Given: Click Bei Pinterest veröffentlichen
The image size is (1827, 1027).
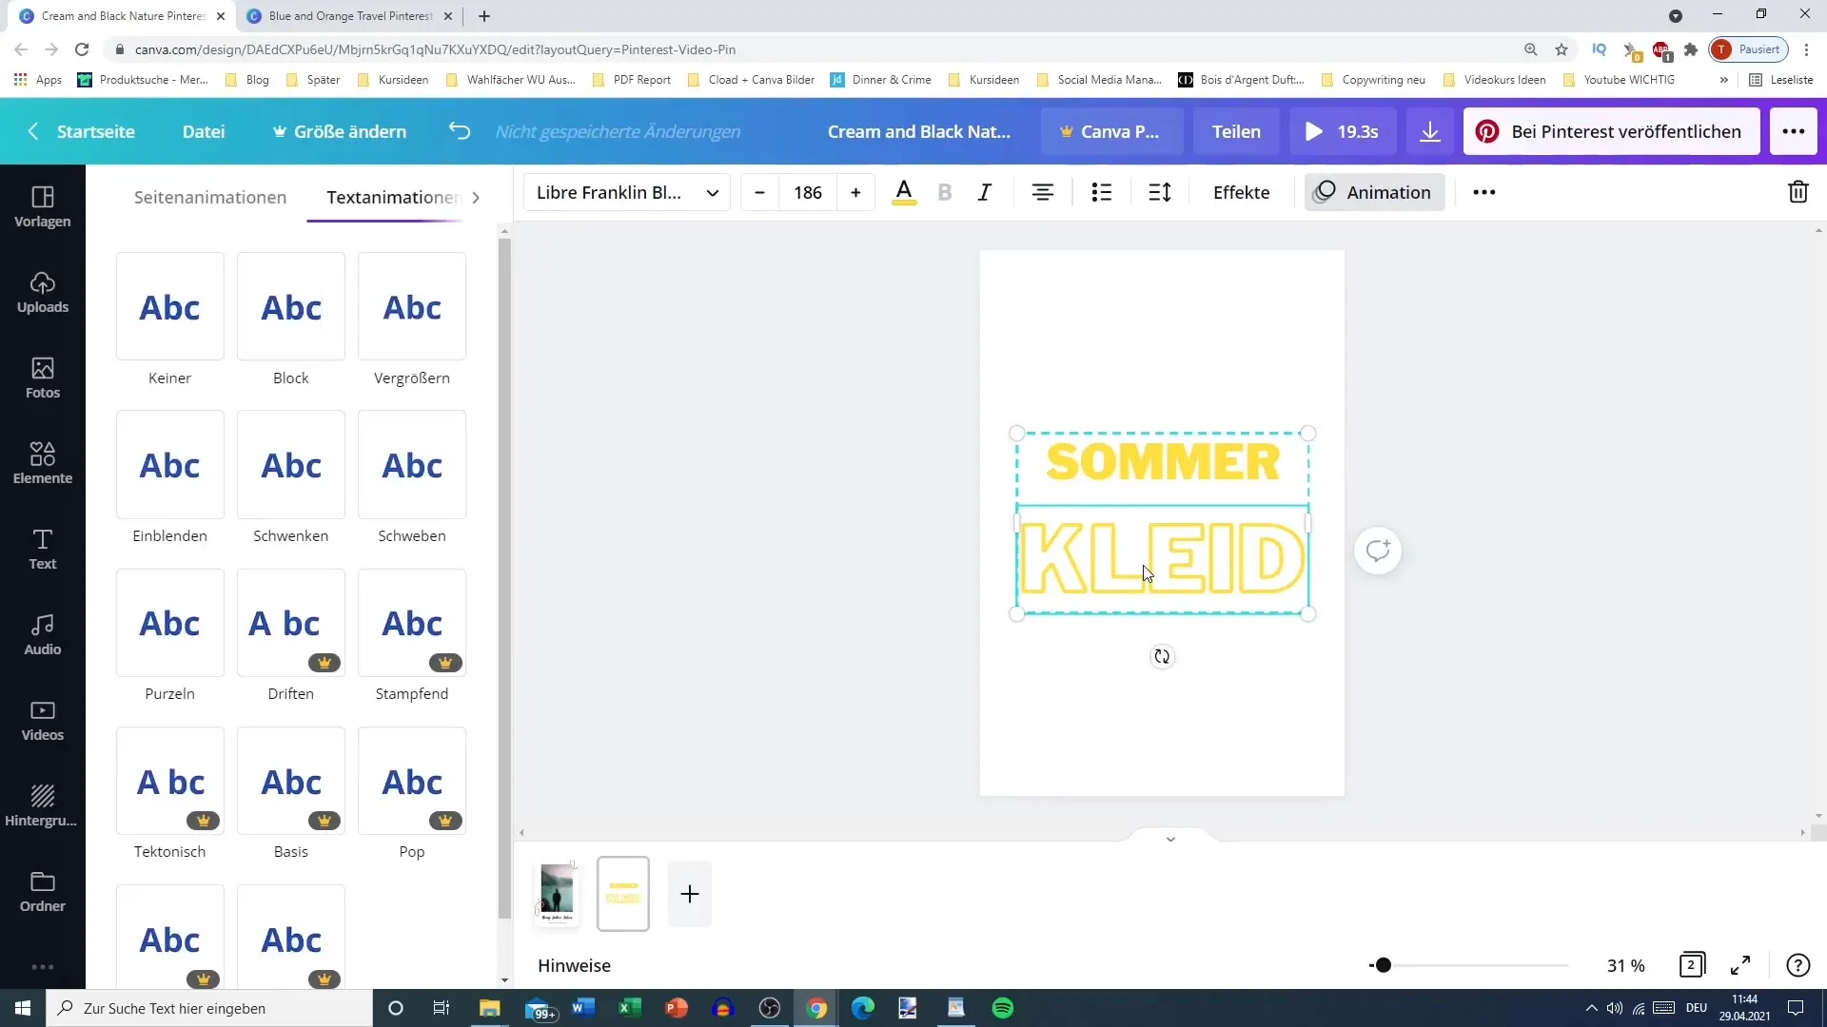Looking at the screenshot, I should pyautogui.click(x=1611, y=131).
